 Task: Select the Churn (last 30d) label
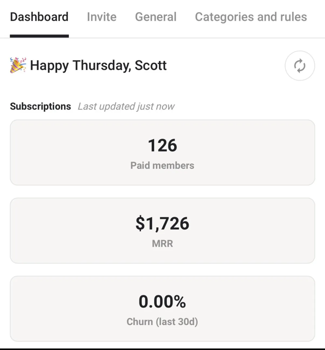pos(162,322)
